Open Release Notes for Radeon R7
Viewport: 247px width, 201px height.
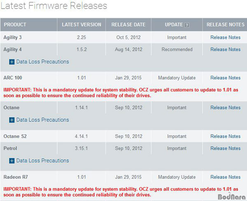pos(226,177)
